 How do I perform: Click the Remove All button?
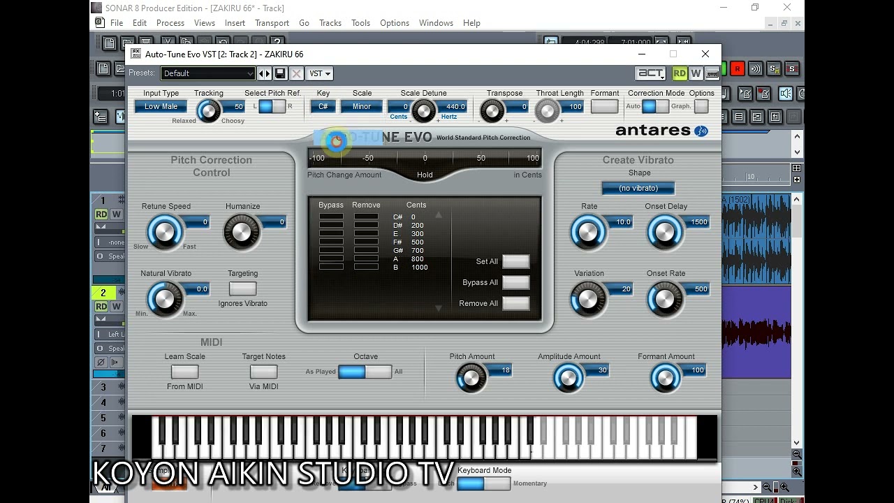515,303
